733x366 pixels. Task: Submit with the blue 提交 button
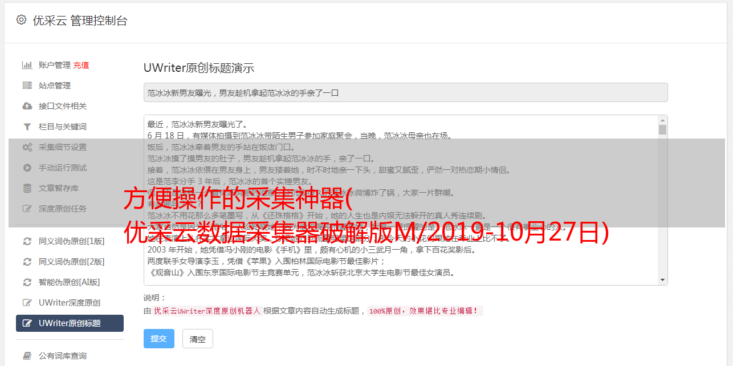(x=158, y=339)
